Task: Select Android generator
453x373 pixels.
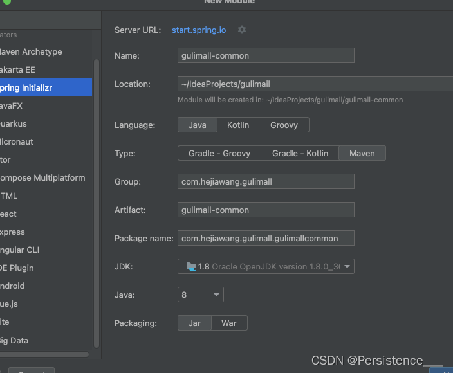Action: coord(46,286)
